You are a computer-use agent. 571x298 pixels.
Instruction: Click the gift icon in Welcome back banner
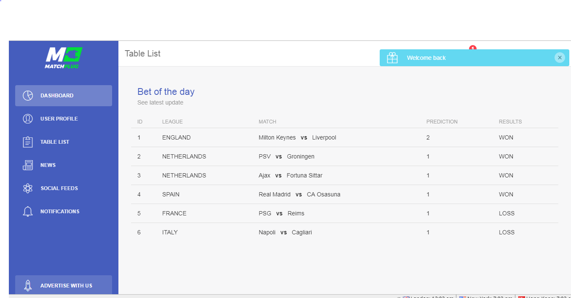click(x=392, y=58)
